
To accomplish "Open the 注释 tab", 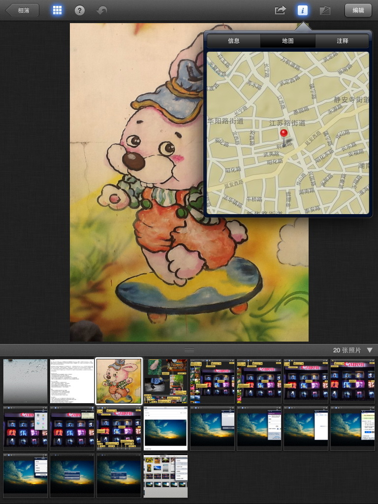I will click(x=343, y=41).
